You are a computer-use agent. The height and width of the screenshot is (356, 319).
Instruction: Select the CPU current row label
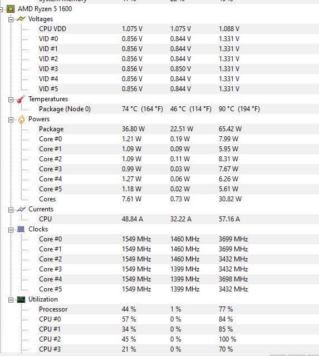(x=45, y=219)
